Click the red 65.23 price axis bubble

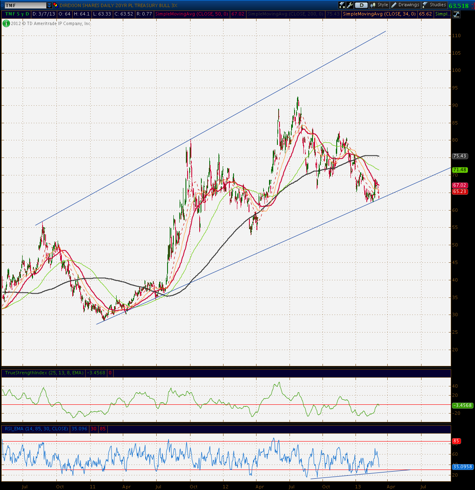coord(460,192)
